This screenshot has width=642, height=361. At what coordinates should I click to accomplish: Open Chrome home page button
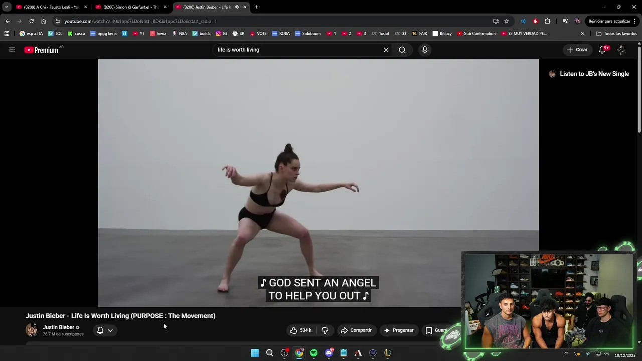pyautogui.click(x=43, y=21)
